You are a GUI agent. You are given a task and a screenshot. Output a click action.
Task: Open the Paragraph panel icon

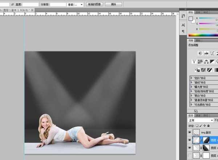pyautogui.click(x=183, y=31)
